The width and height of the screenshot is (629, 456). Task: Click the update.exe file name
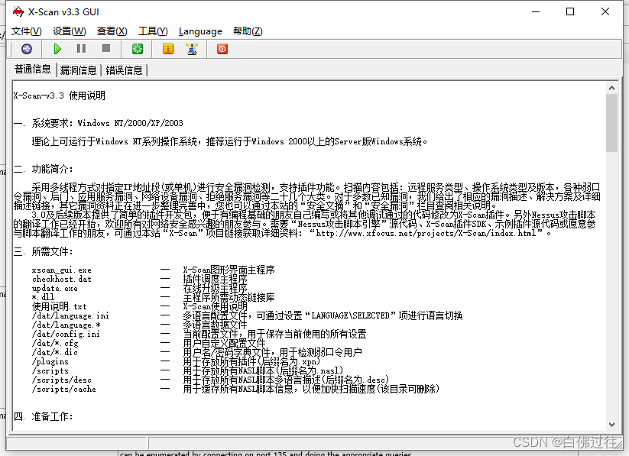click(x=55, y=289)
